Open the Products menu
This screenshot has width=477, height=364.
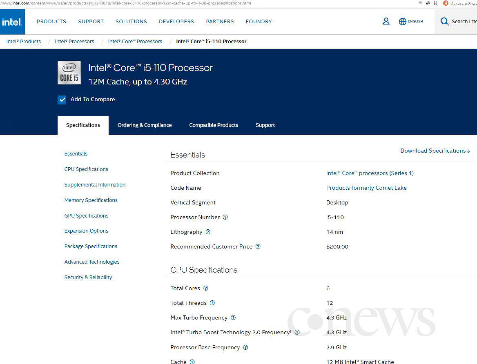click(51, 22)
